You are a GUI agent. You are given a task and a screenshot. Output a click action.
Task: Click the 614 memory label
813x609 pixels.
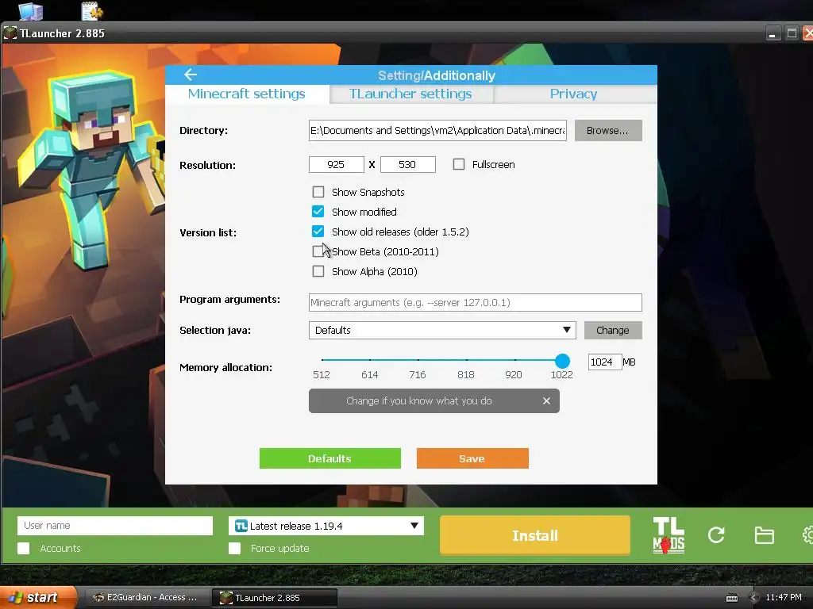pyautogui.click(x=370, y=375)
